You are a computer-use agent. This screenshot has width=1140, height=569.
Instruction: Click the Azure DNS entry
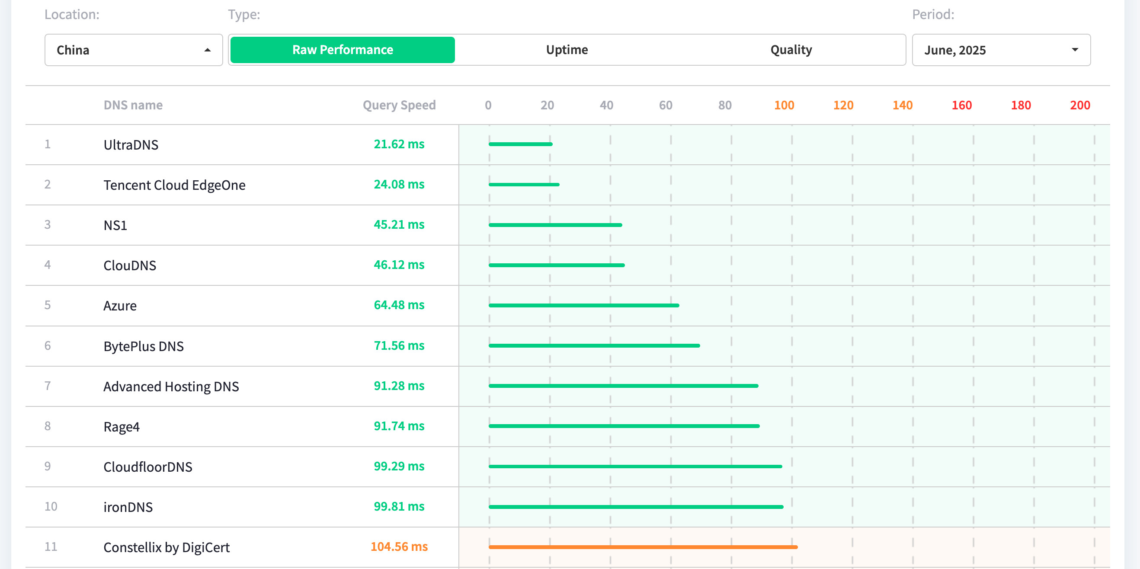(x=120, y=306)
